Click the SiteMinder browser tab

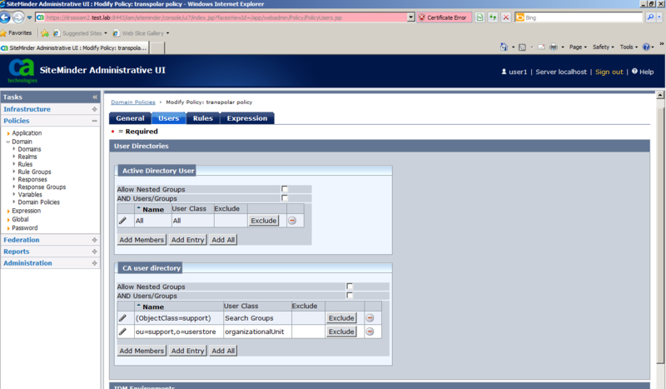point(74,47)
